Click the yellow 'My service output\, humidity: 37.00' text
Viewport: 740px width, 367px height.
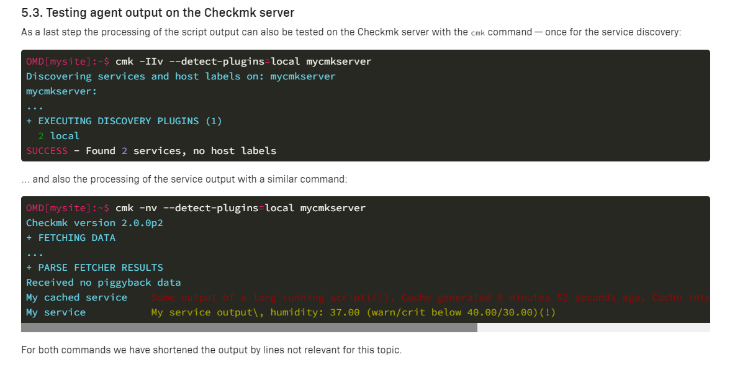(353, 312)
